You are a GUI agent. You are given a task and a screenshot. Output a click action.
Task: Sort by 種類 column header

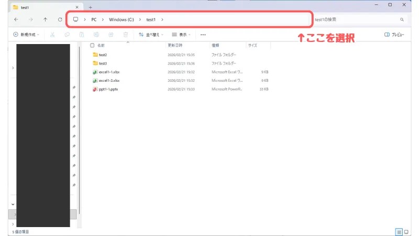click(215, 46)
